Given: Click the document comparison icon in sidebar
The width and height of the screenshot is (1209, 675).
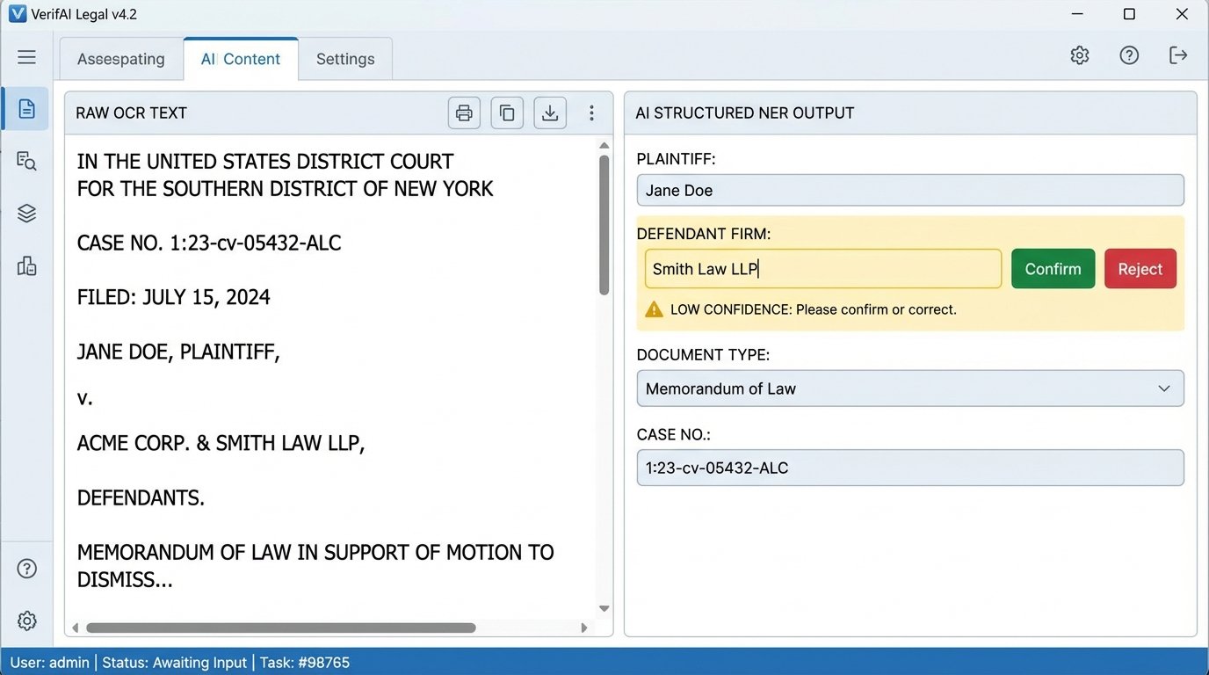Looking at the screenshot, I should (25, 265).
